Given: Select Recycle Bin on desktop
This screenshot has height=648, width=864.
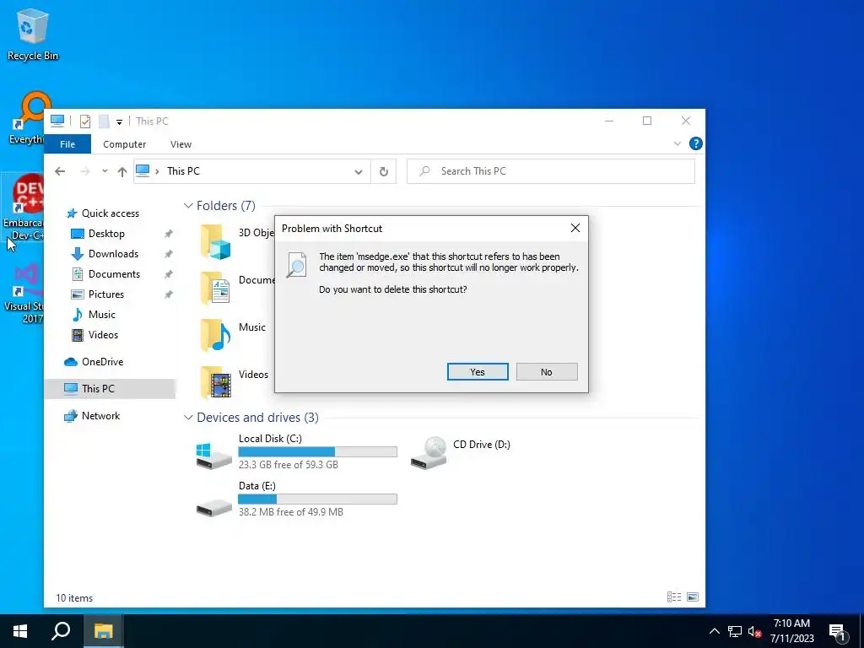Looking at the screenshot, I should 33,34.
